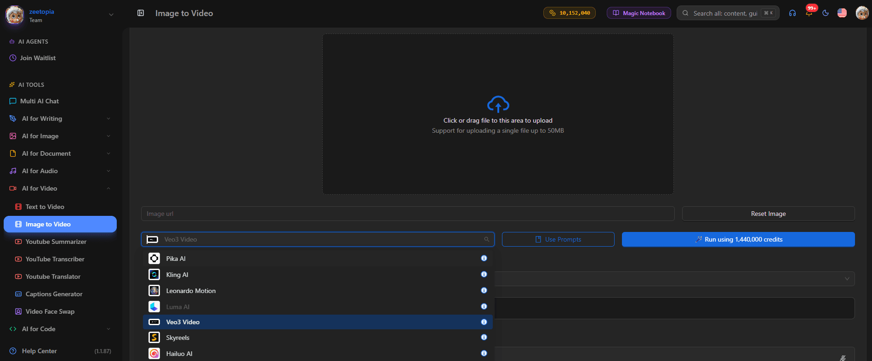
Task: Change language via the US flag
Action: (x=842, y=13)
